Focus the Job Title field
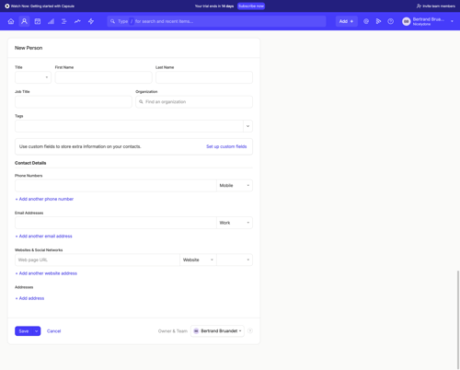Screen dimensions: 460x370 tap(74, 101)
